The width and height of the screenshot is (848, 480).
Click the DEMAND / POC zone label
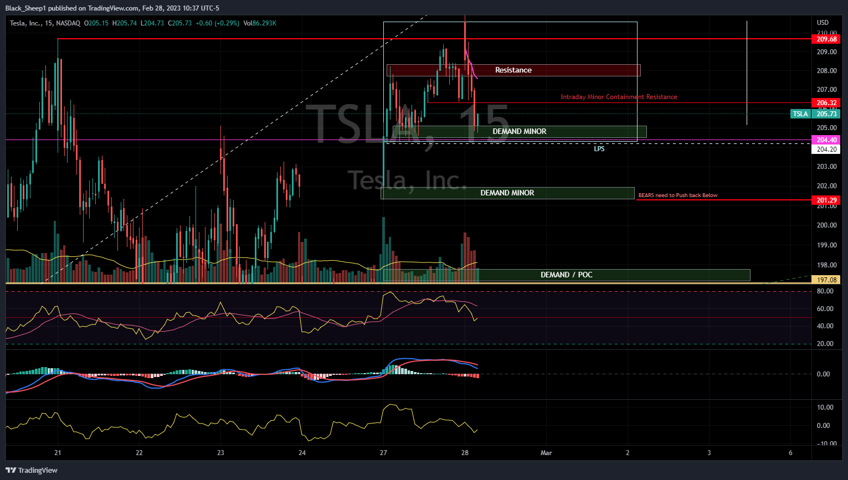pos(567,275)
